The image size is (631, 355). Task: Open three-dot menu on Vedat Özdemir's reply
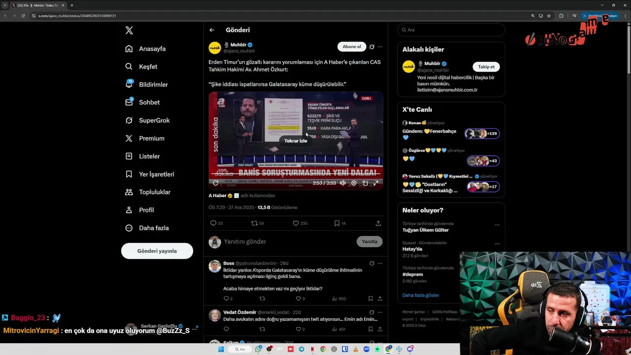coord(380,312)
